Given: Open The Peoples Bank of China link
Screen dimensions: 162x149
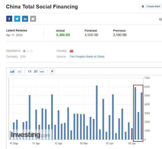Looking at the screenshot, I should tap(87, 57).
